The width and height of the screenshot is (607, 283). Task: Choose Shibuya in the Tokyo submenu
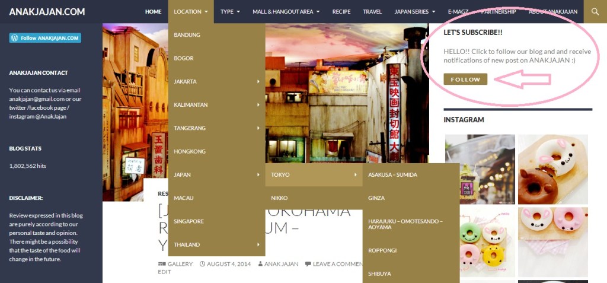pos(380,274)
